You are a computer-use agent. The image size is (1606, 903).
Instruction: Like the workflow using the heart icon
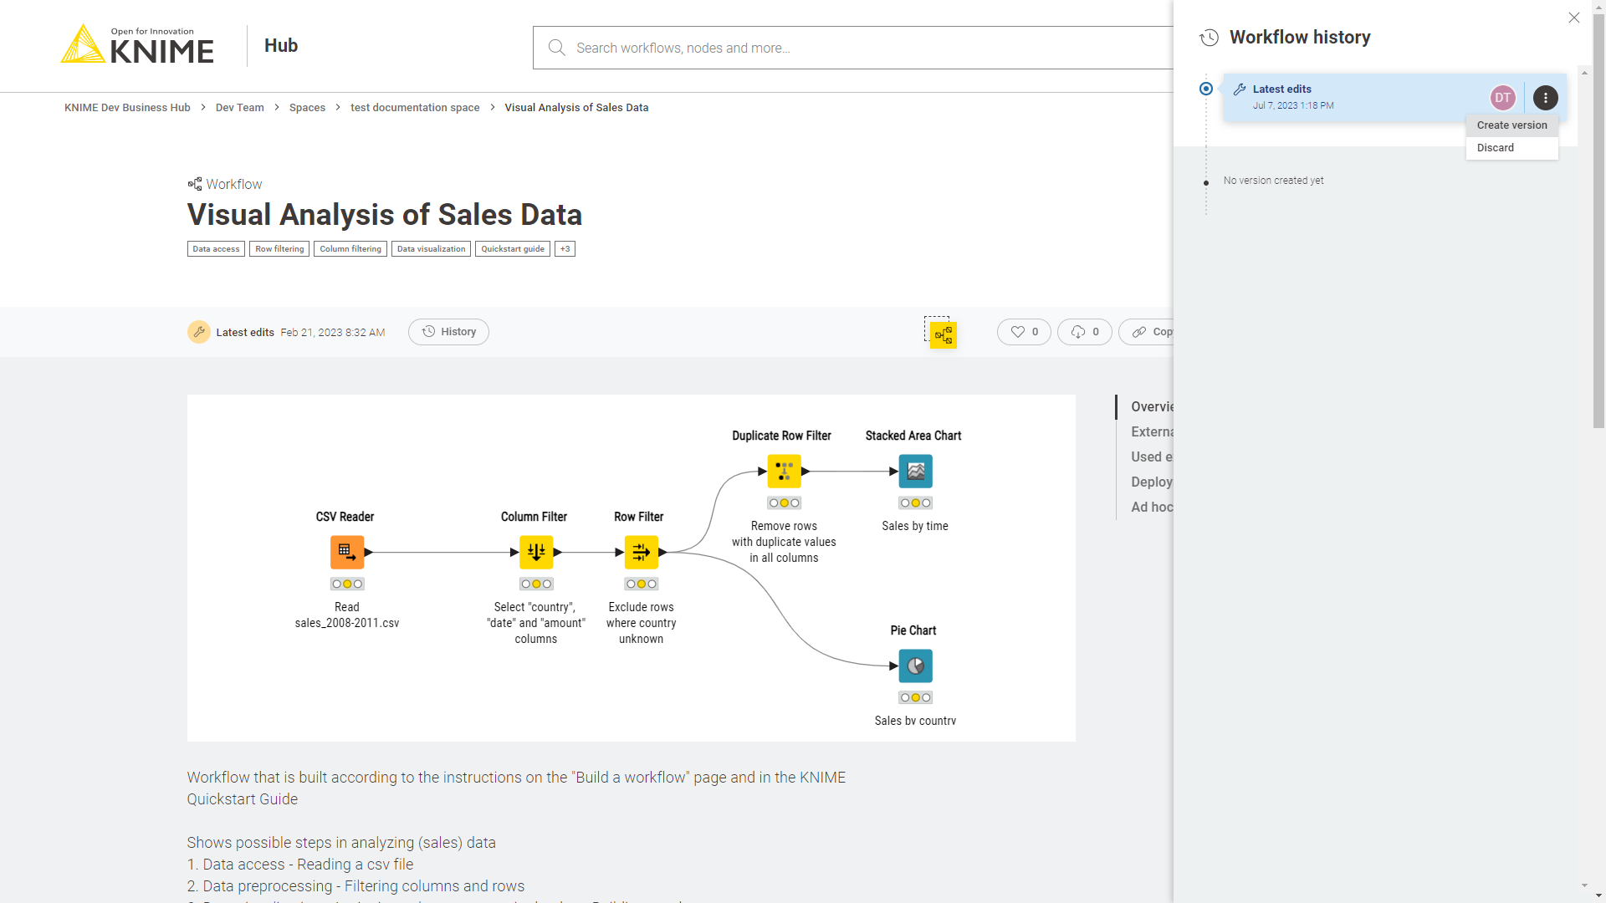coord(1015,332)
